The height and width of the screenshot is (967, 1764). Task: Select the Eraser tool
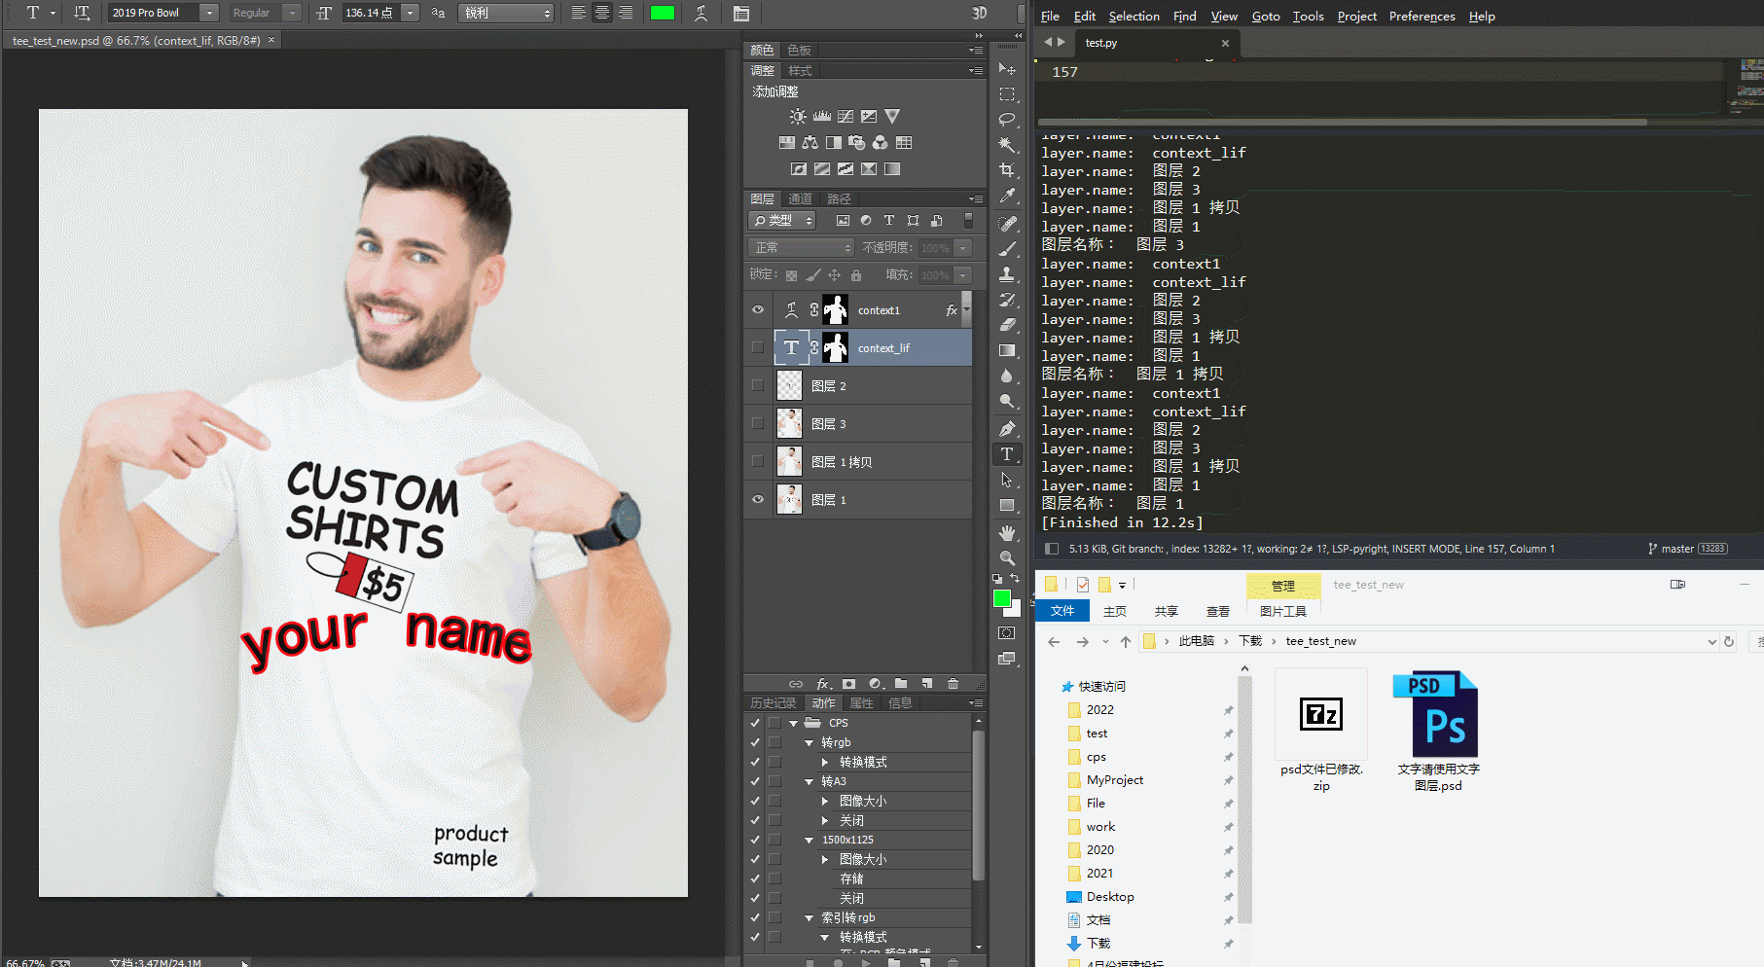(x=1007, y=325)
